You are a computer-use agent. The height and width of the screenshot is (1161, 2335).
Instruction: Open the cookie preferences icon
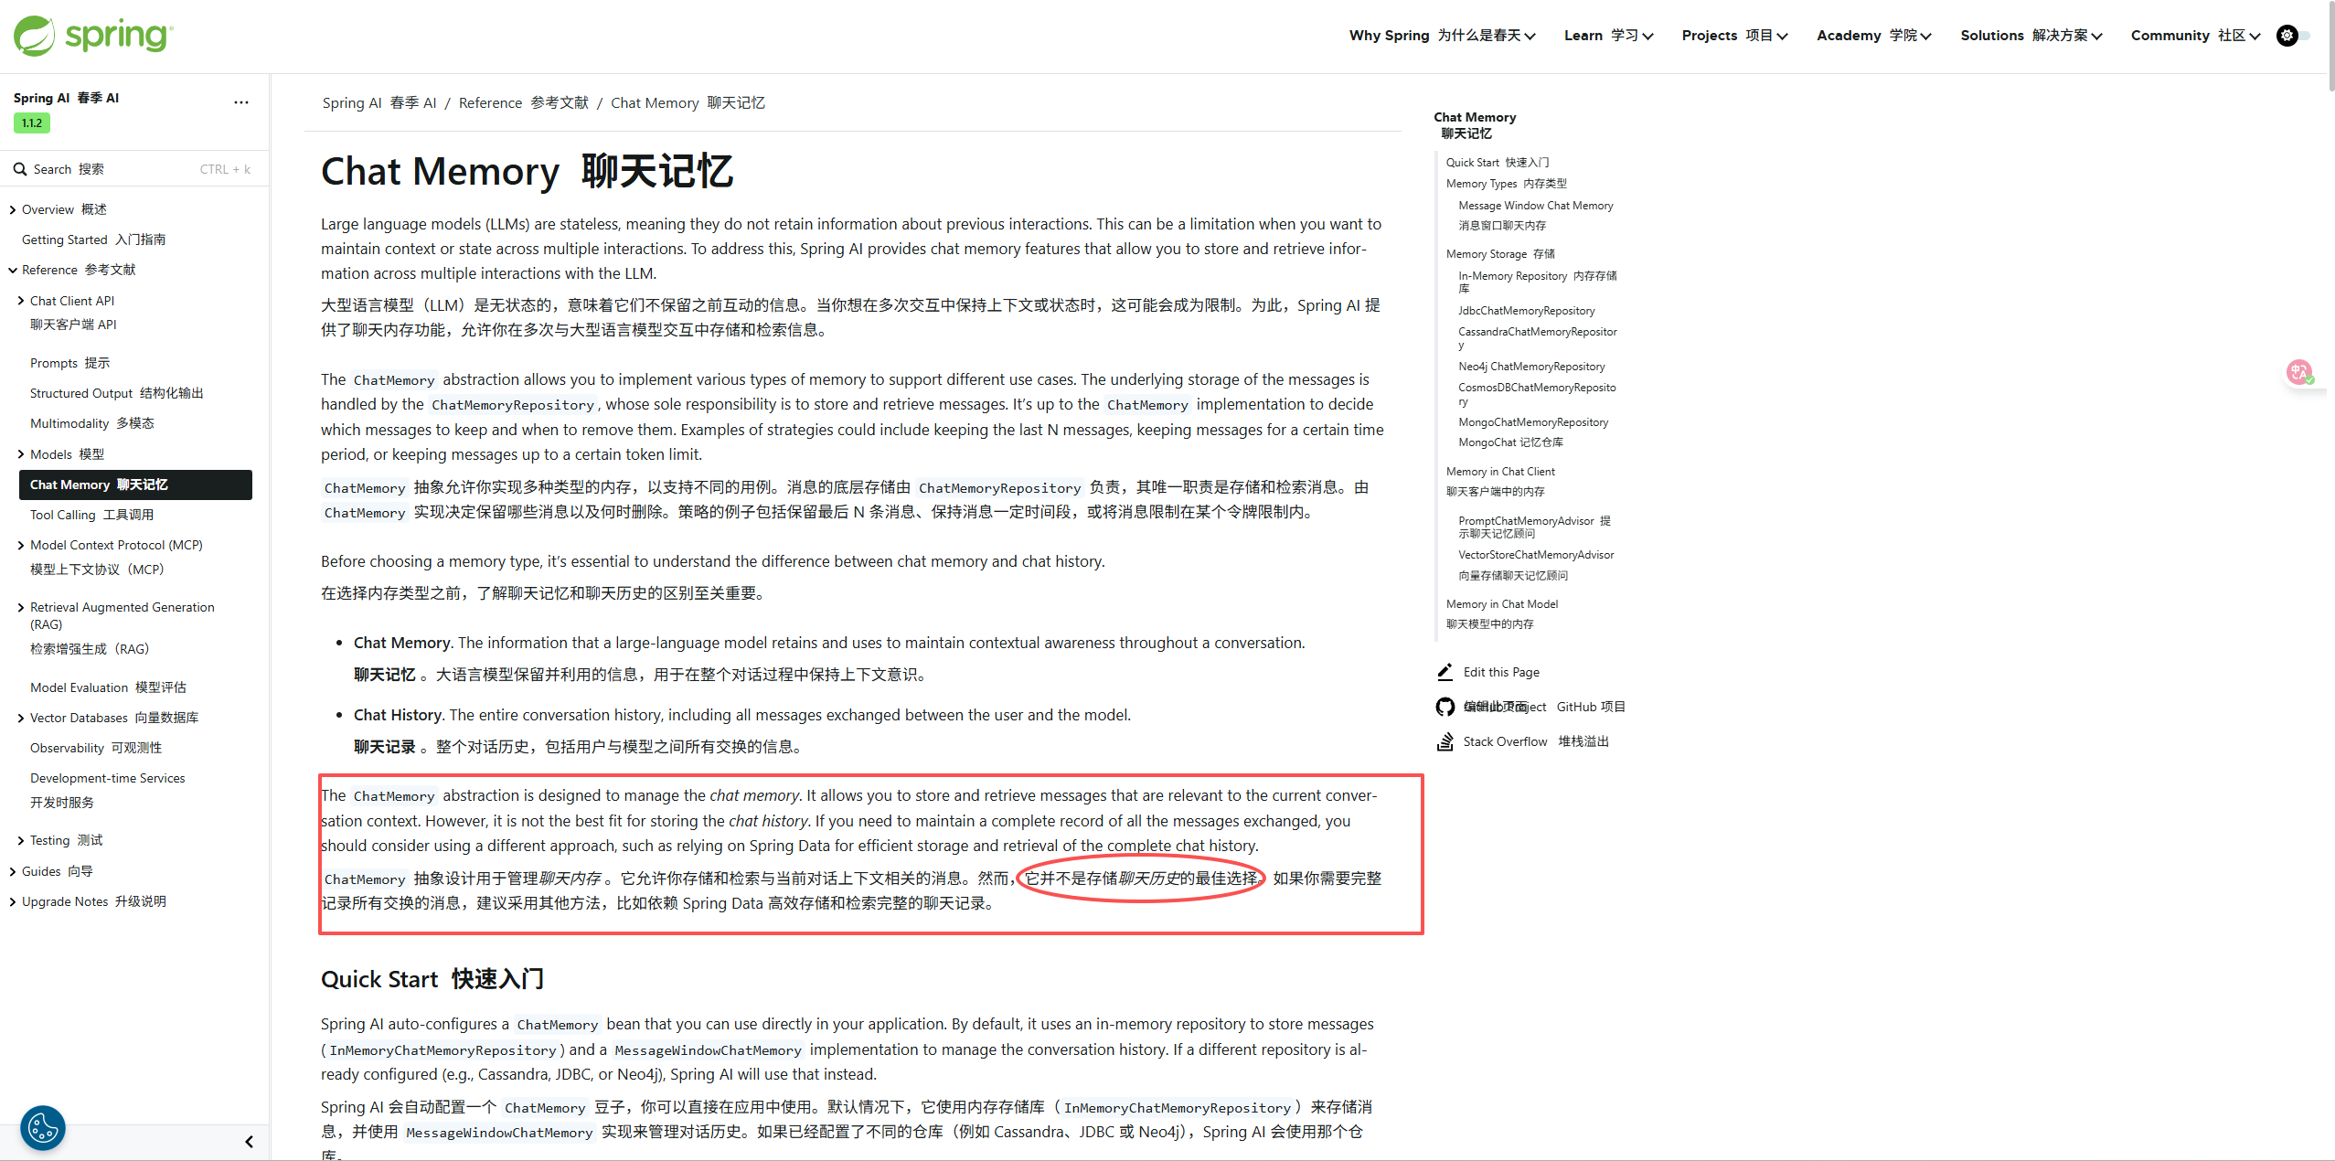[x=43, y=1127]
